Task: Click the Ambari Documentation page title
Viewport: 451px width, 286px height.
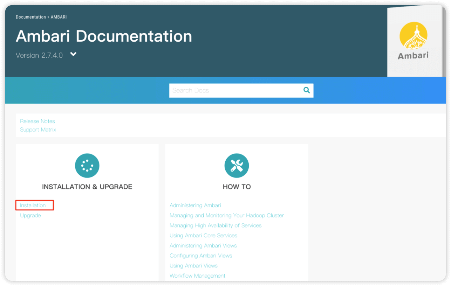Action: click(x=104, y=36)
